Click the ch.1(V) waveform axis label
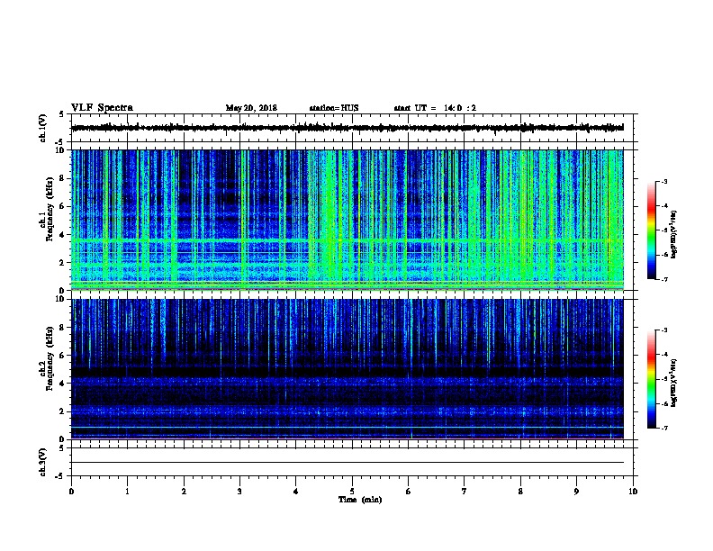The width and height of the screenshot is (713, 551). [43, 128]
